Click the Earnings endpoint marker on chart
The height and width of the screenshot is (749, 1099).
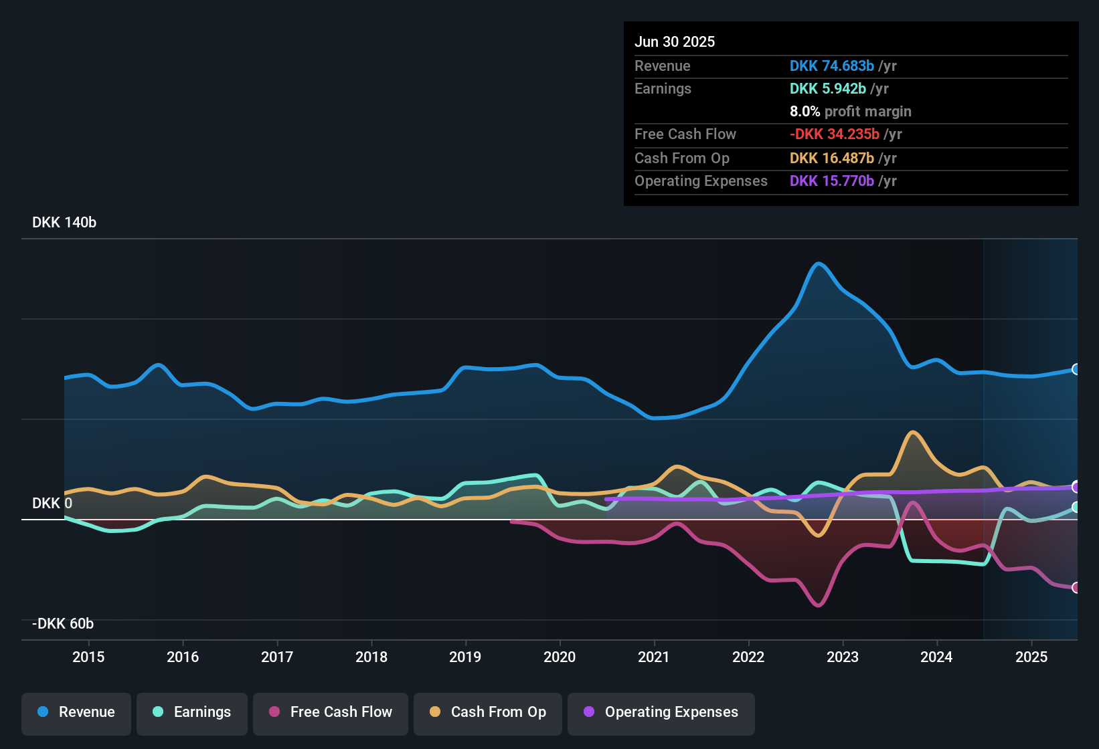coord(1076,508)
